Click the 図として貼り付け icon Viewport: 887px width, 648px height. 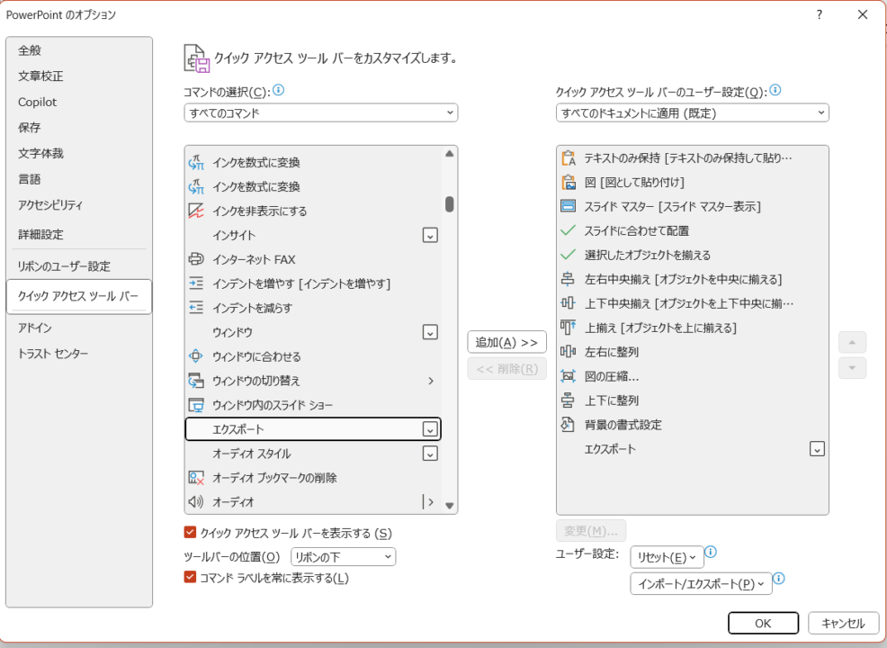pos(568,182)
